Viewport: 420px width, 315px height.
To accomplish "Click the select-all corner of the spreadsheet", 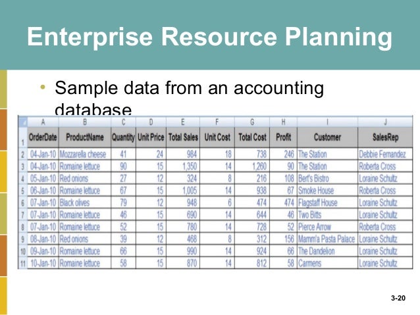I will (23, 122).
